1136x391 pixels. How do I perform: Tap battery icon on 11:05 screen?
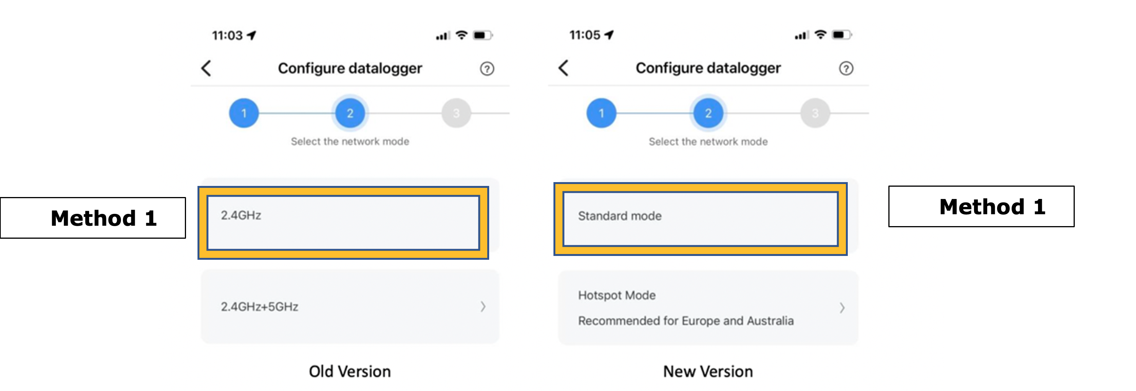tap(841, 35)
